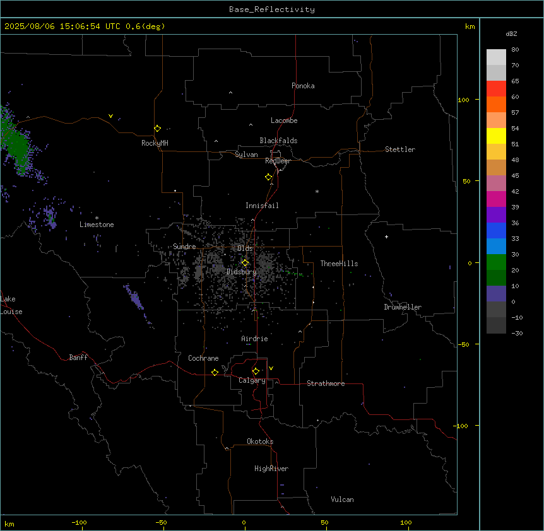Click the asterisk marker east of Innisfail
This screenshot has width=544, height=531.
[x=317, y=191]
